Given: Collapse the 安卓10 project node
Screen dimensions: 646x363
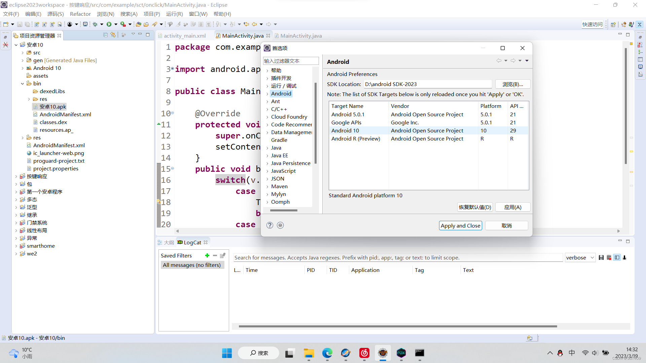Looking at the screenshot, I should pyautogui.click(x=16, y=45).
